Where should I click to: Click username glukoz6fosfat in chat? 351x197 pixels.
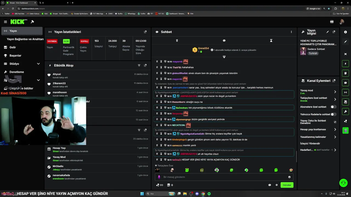point(180,73)
